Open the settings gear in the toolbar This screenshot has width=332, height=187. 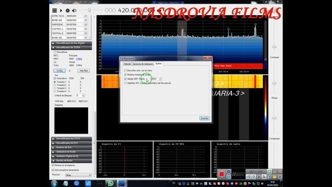click(67, 10)
